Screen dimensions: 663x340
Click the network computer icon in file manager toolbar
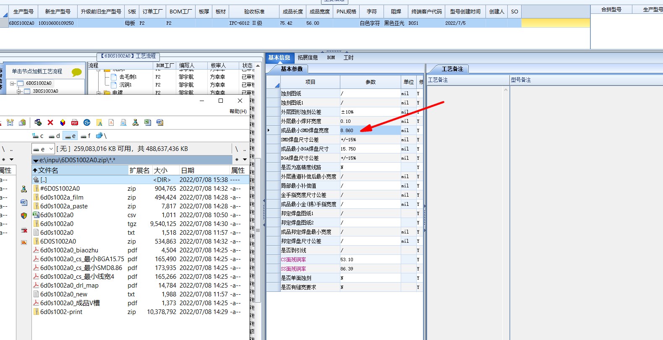point(38,122)
